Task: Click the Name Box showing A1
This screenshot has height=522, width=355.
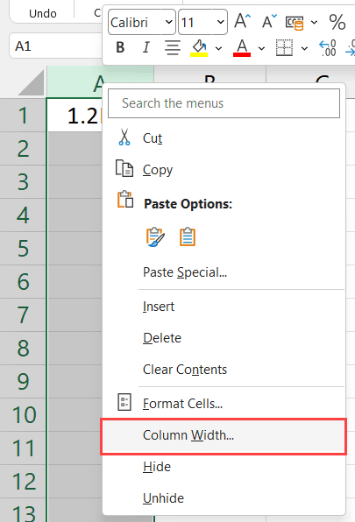Action: click(56, 46)
